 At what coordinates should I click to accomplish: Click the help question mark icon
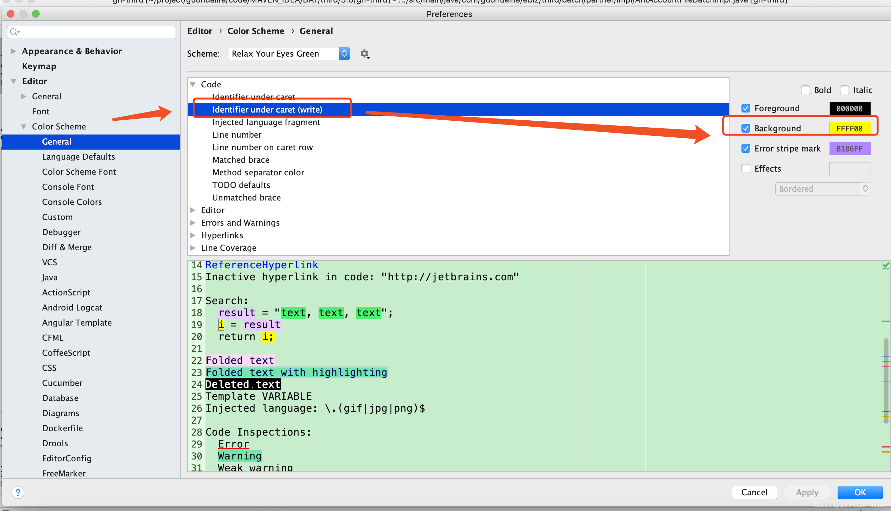point(18,492)
